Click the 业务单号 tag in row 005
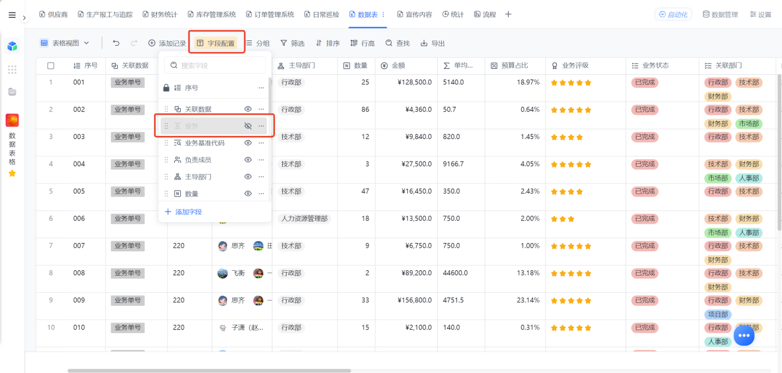The height and width of the screenshot is (373, 782). point(128,191)
